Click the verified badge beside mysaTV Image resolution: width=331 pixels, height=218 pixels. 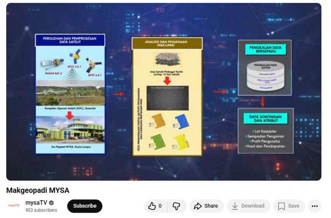pyautogui.click(x=51, y=203)
